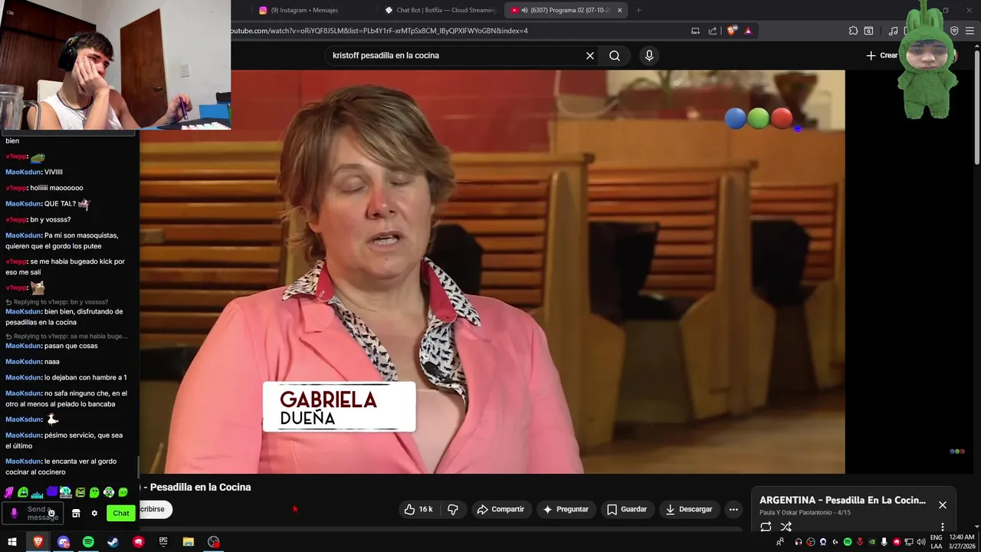
Task: Open the People tray icon
Action: point(780,542)
